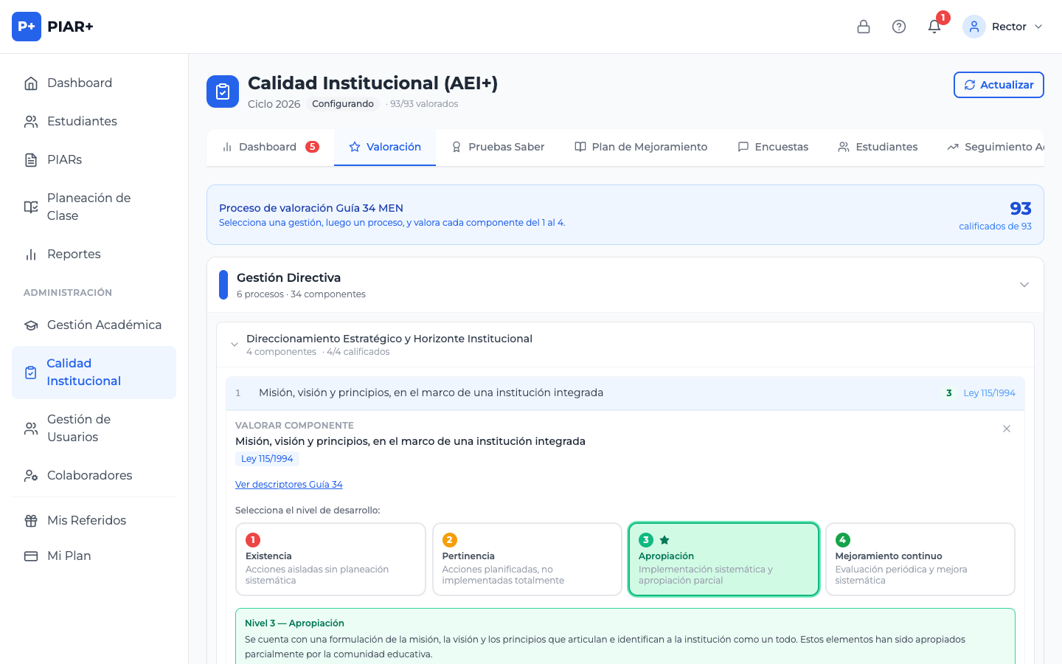Image resolution: width=1062 pixels, height=664 pixels.
Task: Select Calidad Institucional in the sidebar
Action: click(x=94, y=372)
